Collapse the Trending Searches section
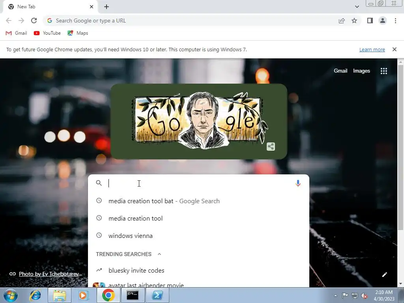The image size is (404, 303). (x=159, y=254)
